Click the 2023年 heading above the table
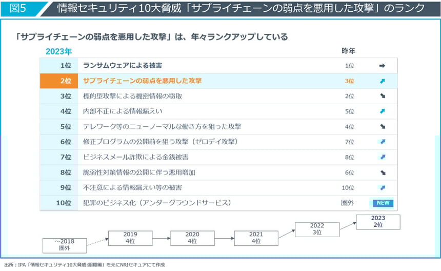Viewport: 441px width, 271px height. click(x=59, y=51)
